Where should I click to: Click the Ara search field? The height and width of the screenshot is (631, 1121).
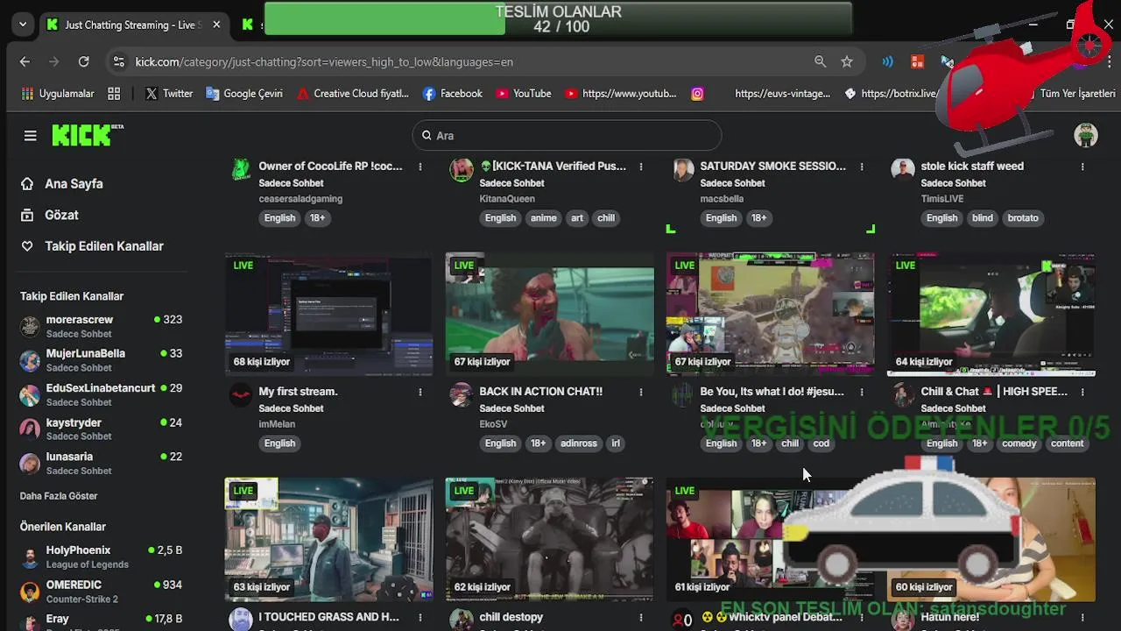coord(567,135)
